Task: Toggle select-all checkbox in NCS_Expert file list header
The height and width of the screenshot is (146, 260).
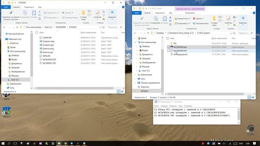Action: click(167, 39)
